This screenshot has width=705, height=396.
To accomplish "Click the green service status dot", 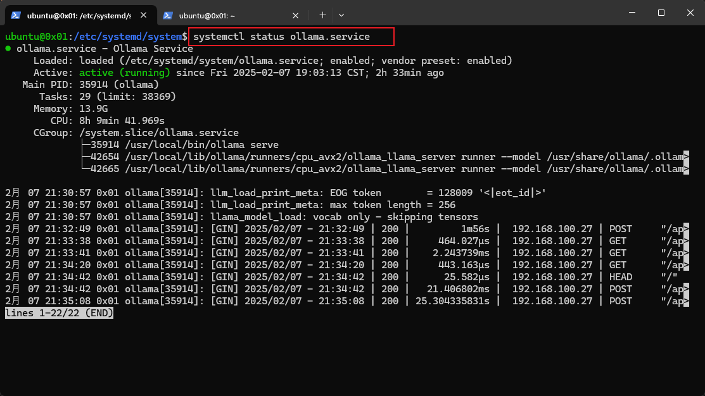I will pos(8,49).
